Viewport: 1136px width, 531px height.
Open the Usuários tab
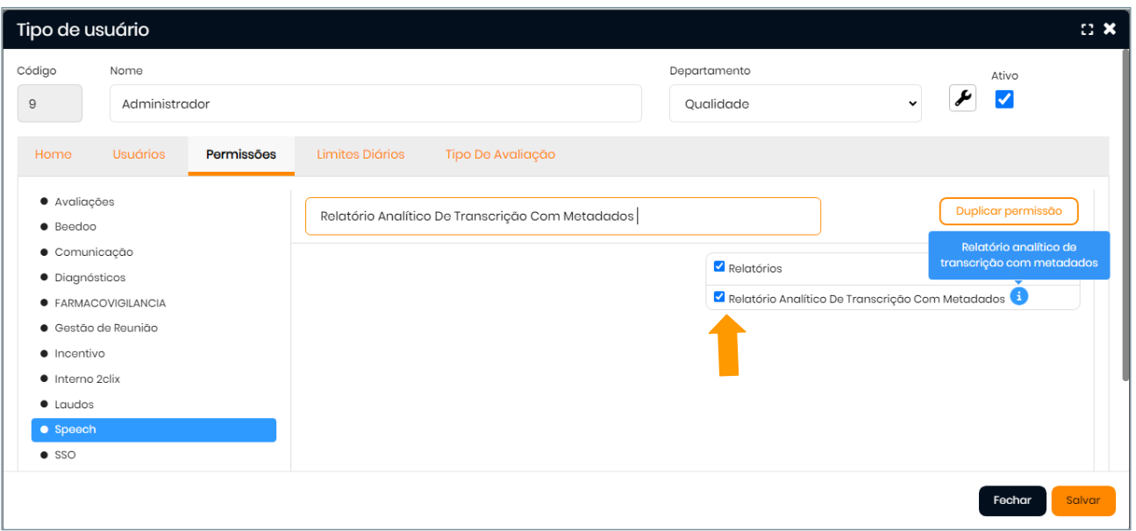click(x=139, y=154)
